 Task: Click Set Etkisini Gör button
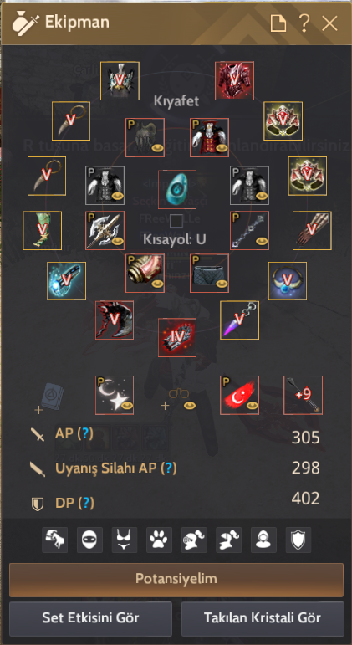click(90, 618)
